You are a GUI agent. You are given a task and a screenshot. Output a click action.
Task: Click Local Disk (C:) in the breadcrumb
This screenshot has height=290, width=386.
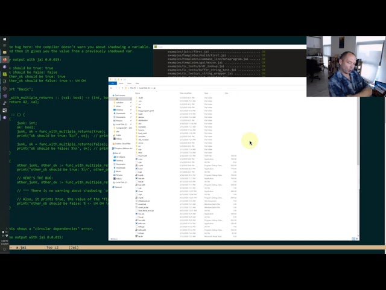coord(145,88)
